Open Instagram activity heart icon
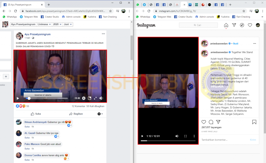The height and width of the screenshot is (163, 266). click(x=250, y=25)
